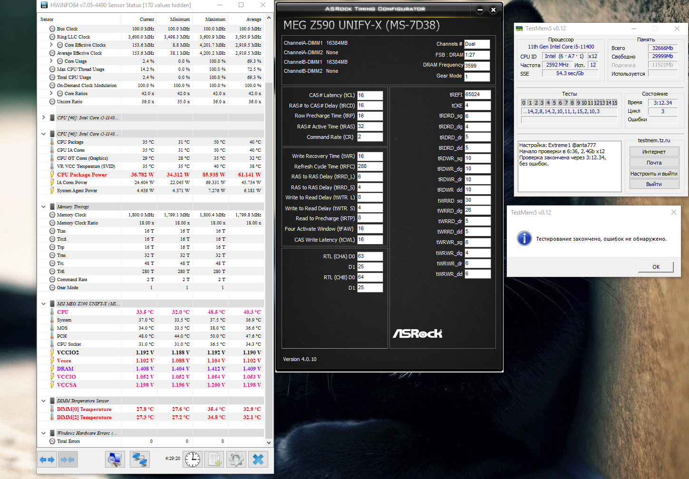Confirm the TestMem5 dialog with OK
The width and height of the screenshot is (689, 479).
coord(656,267)
